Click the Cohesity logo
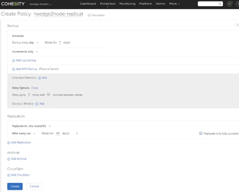Viewport: 239px width, 192px height. tap(13, 4)
